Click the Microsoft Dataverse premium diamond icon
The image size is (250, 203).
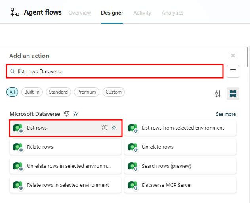pos(67,114)
